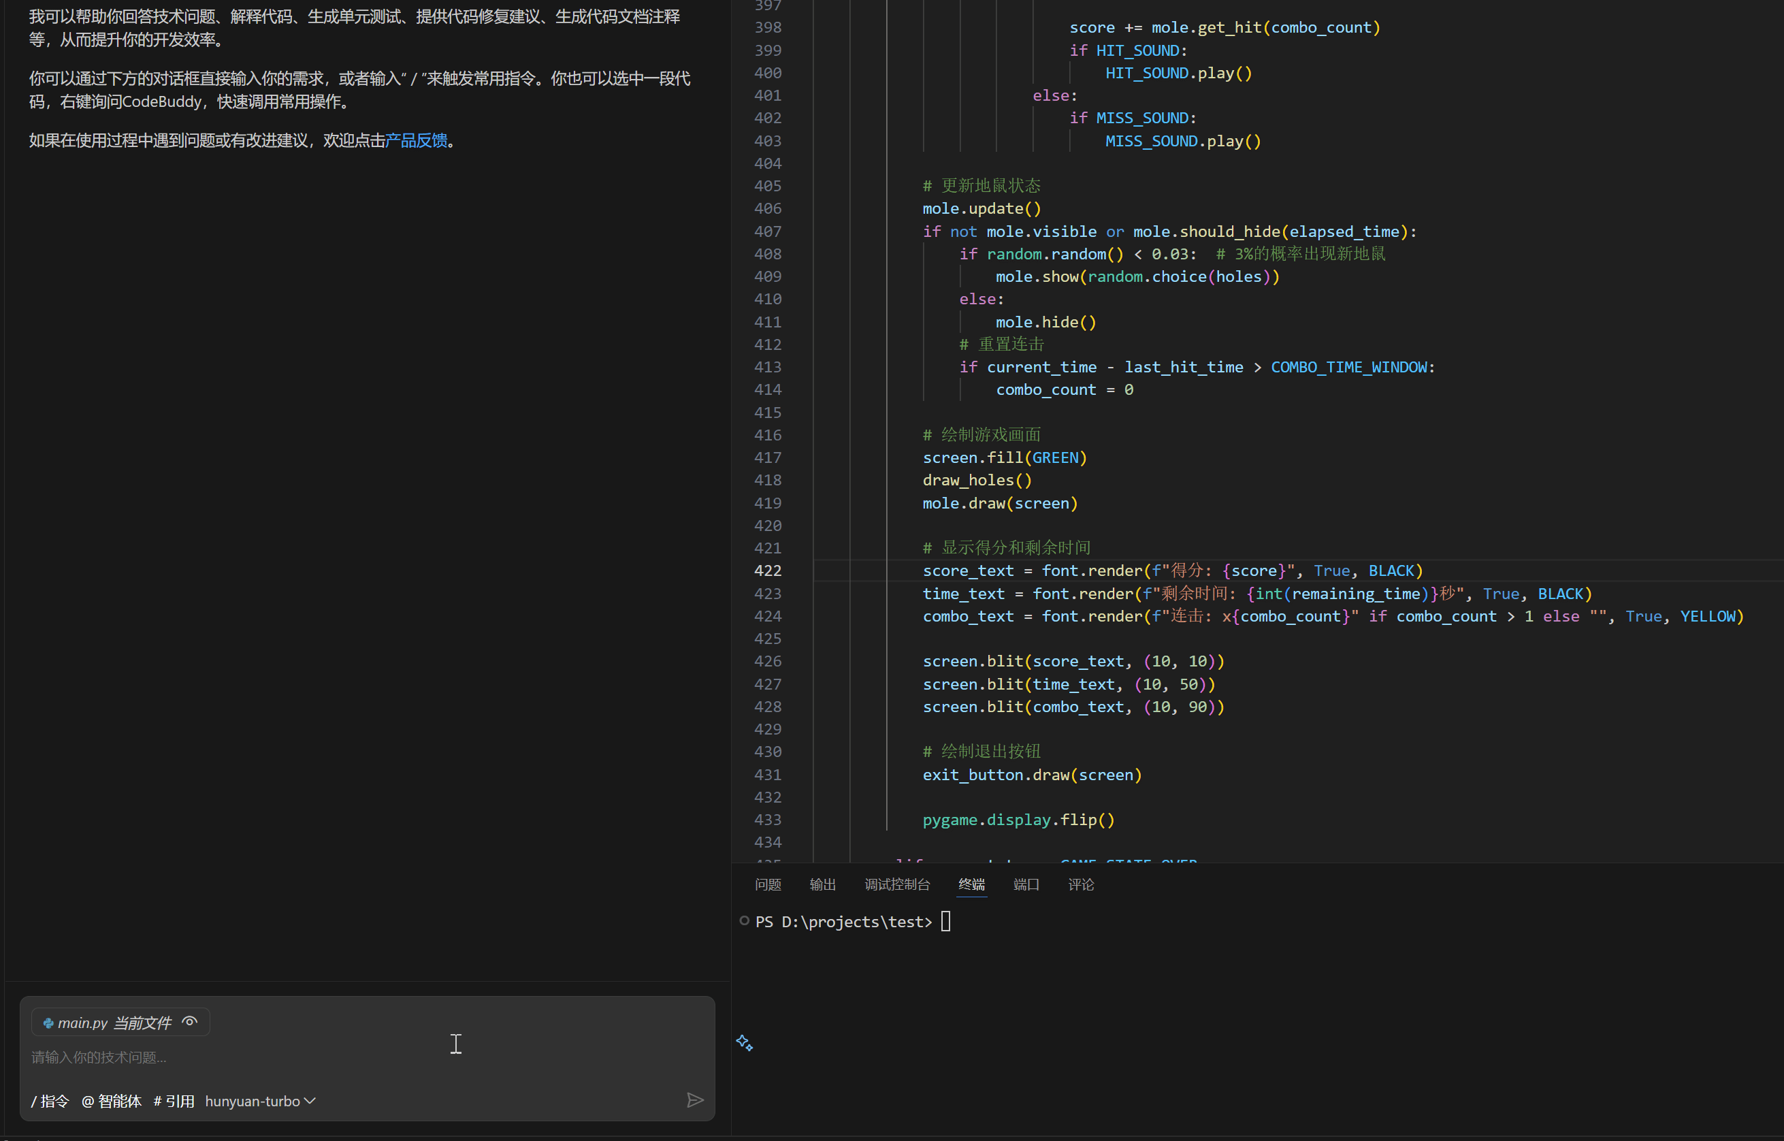Switch to the 输出 panel tab
This screenshot has width=1784, height=1141.
point(822,884)
